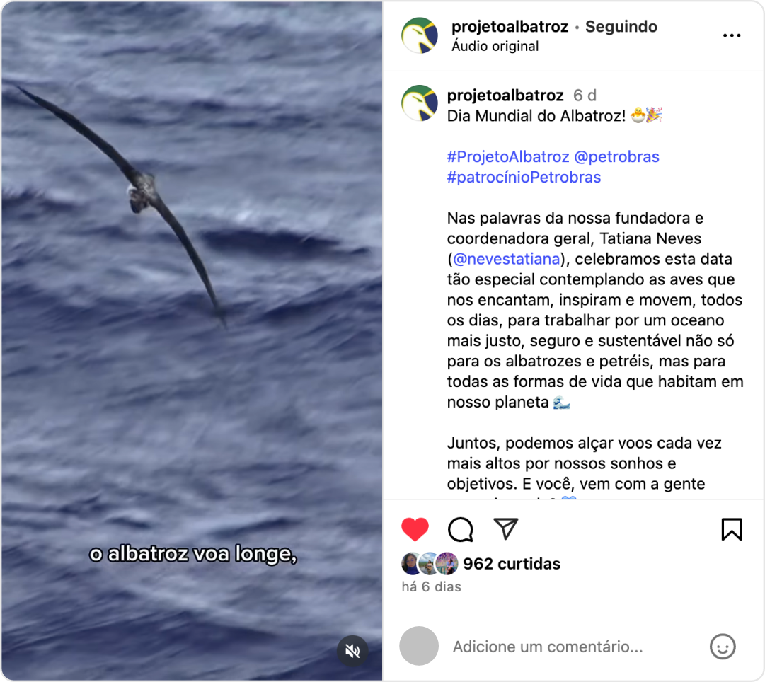Save the post with the bookmark icon
Screen dimensions: 765x682
tap(731, 529)
